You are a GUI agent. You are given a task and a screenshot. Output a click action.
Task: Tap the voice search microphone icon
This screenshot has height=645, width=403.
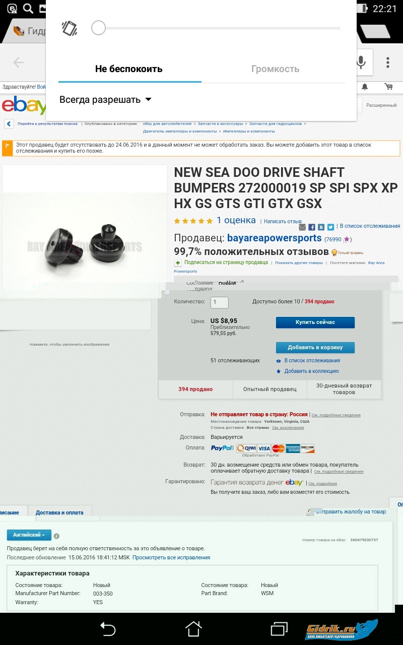click(361, 62)
